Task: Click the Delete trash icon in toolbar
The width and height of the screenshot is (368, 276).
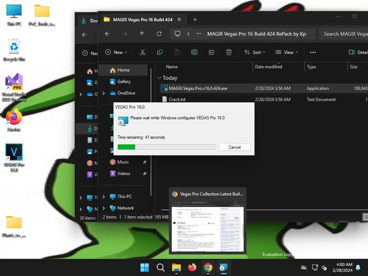Action: coord(229,52)
